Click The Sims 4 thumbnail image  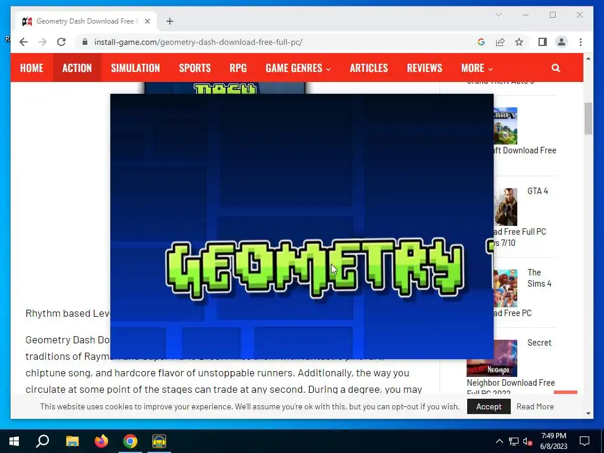tap(505, 288)
